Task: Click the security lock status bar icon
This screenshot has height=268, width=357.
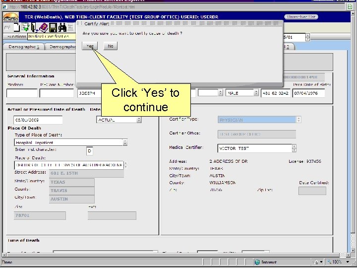Action: (316, 262)
